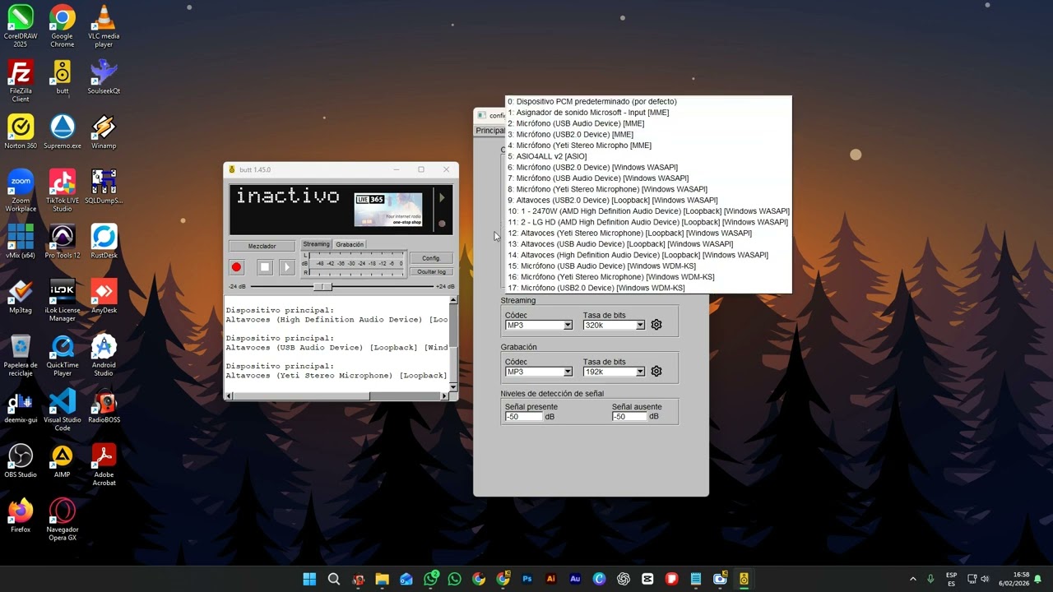Select 'Asignador de sonido Microsoft - Input [MME]'
This screenshot has height=592, width=1053.
(x=648, y=113)
